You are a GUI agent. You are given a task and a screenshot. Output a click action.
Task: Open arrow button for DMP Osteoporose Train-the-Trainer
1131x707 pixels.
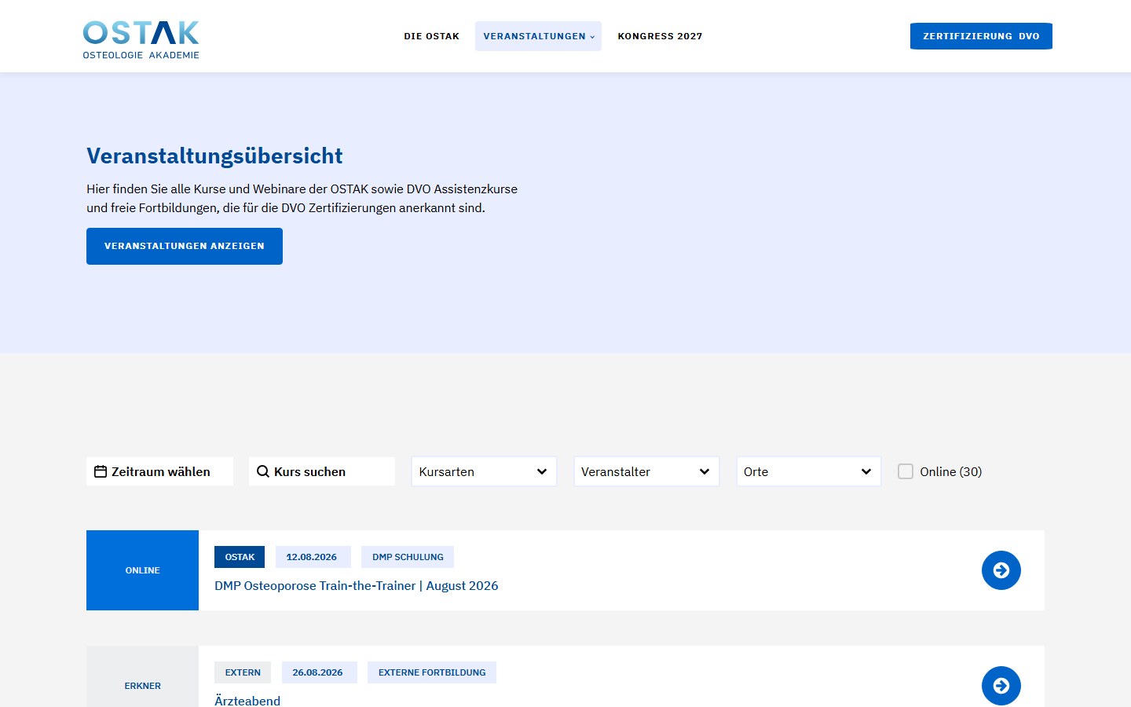[1001, 570]
